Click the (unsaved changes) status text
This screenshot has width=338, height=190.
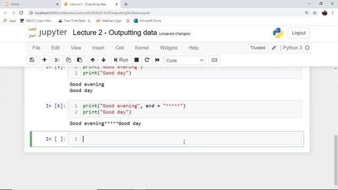(175, 34)
